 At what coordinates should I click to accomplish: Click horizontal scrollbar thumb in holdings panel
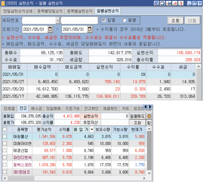pyautogui.click(x=21, y=178)
